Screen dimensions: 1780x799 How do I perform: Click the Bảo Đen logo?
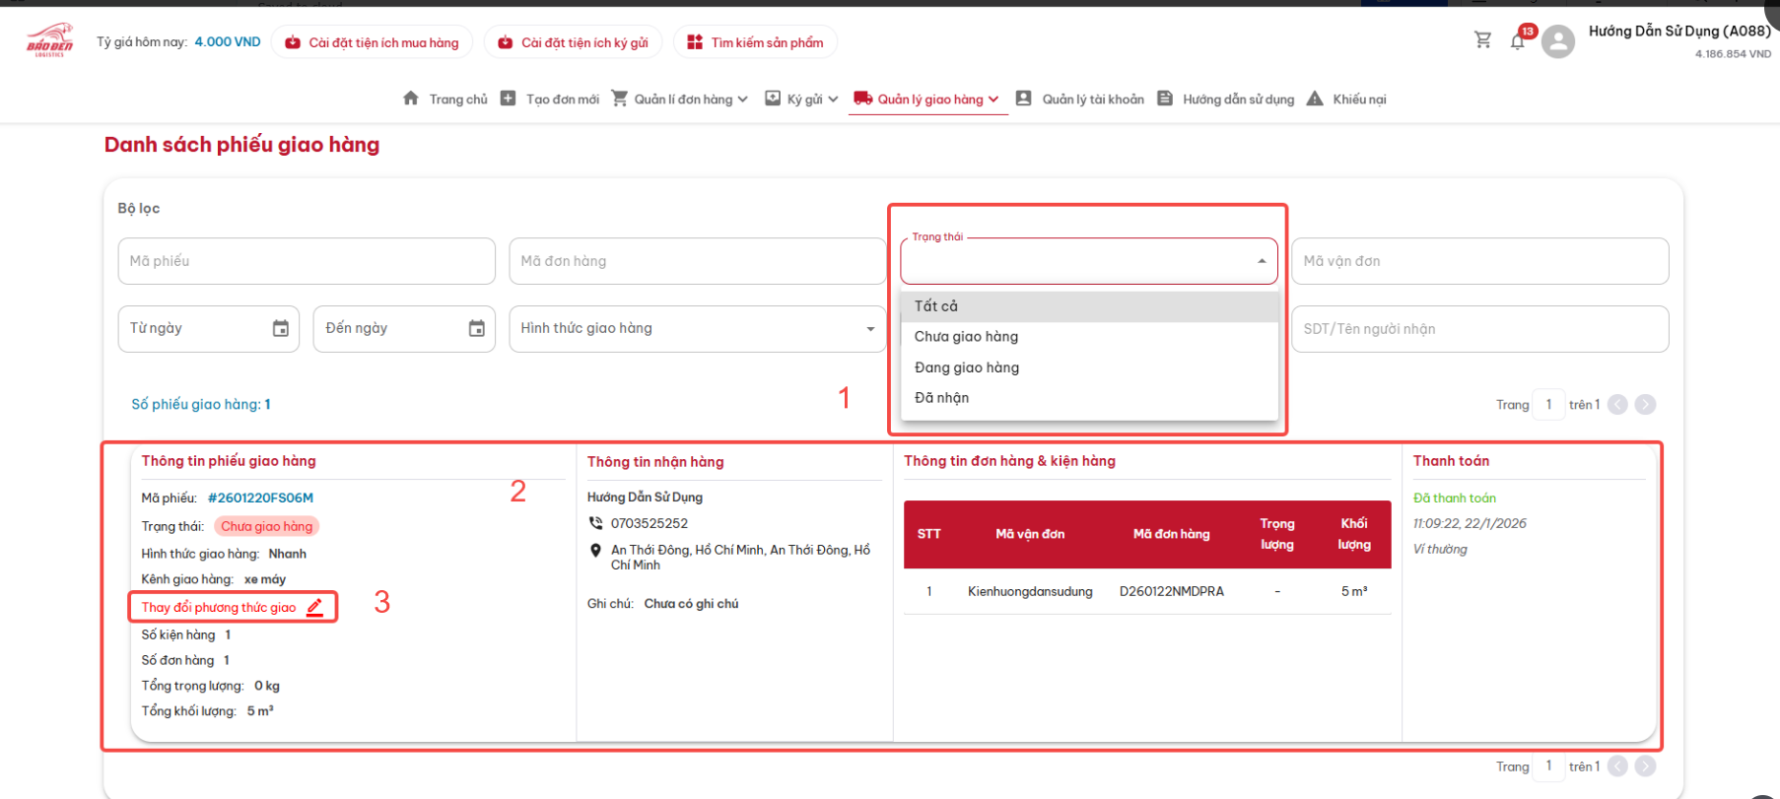pyautogui.click(x=49, y=41)
